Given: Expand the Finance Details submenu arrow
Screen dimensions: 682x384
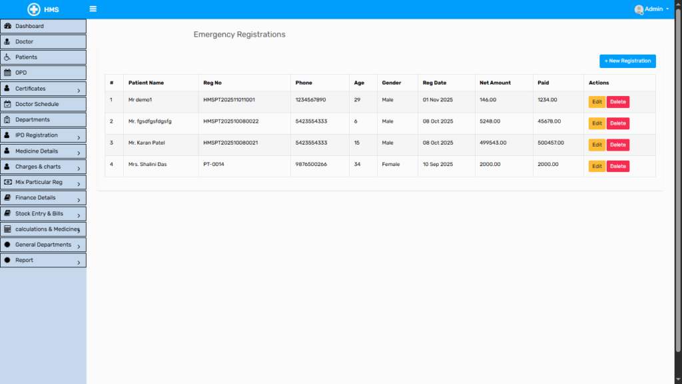Looking at the screenshot, I should pos(79,199).
